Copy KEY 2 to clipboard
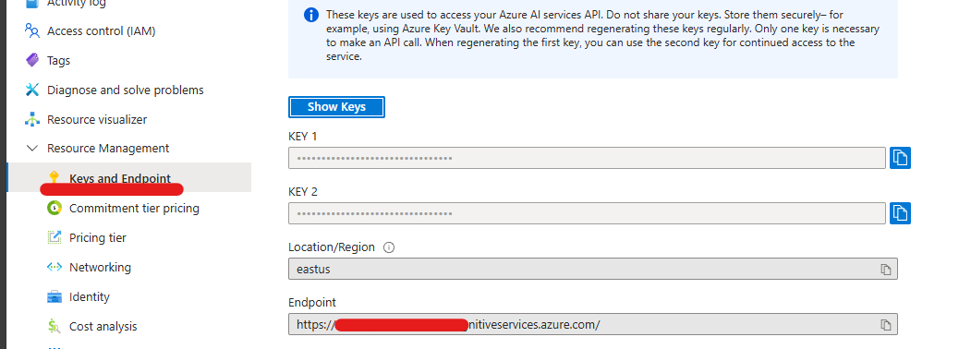Image resolution: width=971 pixels, height=349 pixels. pos(900,213)
